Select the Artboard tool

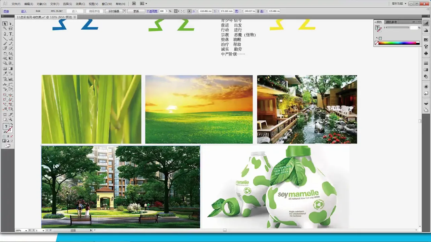[5, 115]
